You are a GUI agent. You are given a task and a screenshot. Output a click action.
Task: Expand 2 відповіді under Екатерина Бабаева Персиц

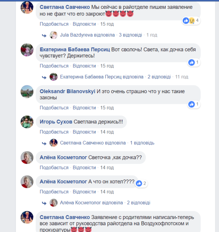(x=159, y=77)
